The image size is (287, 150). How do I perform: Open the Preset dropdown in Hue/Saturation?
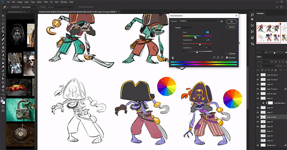[199, 21]
